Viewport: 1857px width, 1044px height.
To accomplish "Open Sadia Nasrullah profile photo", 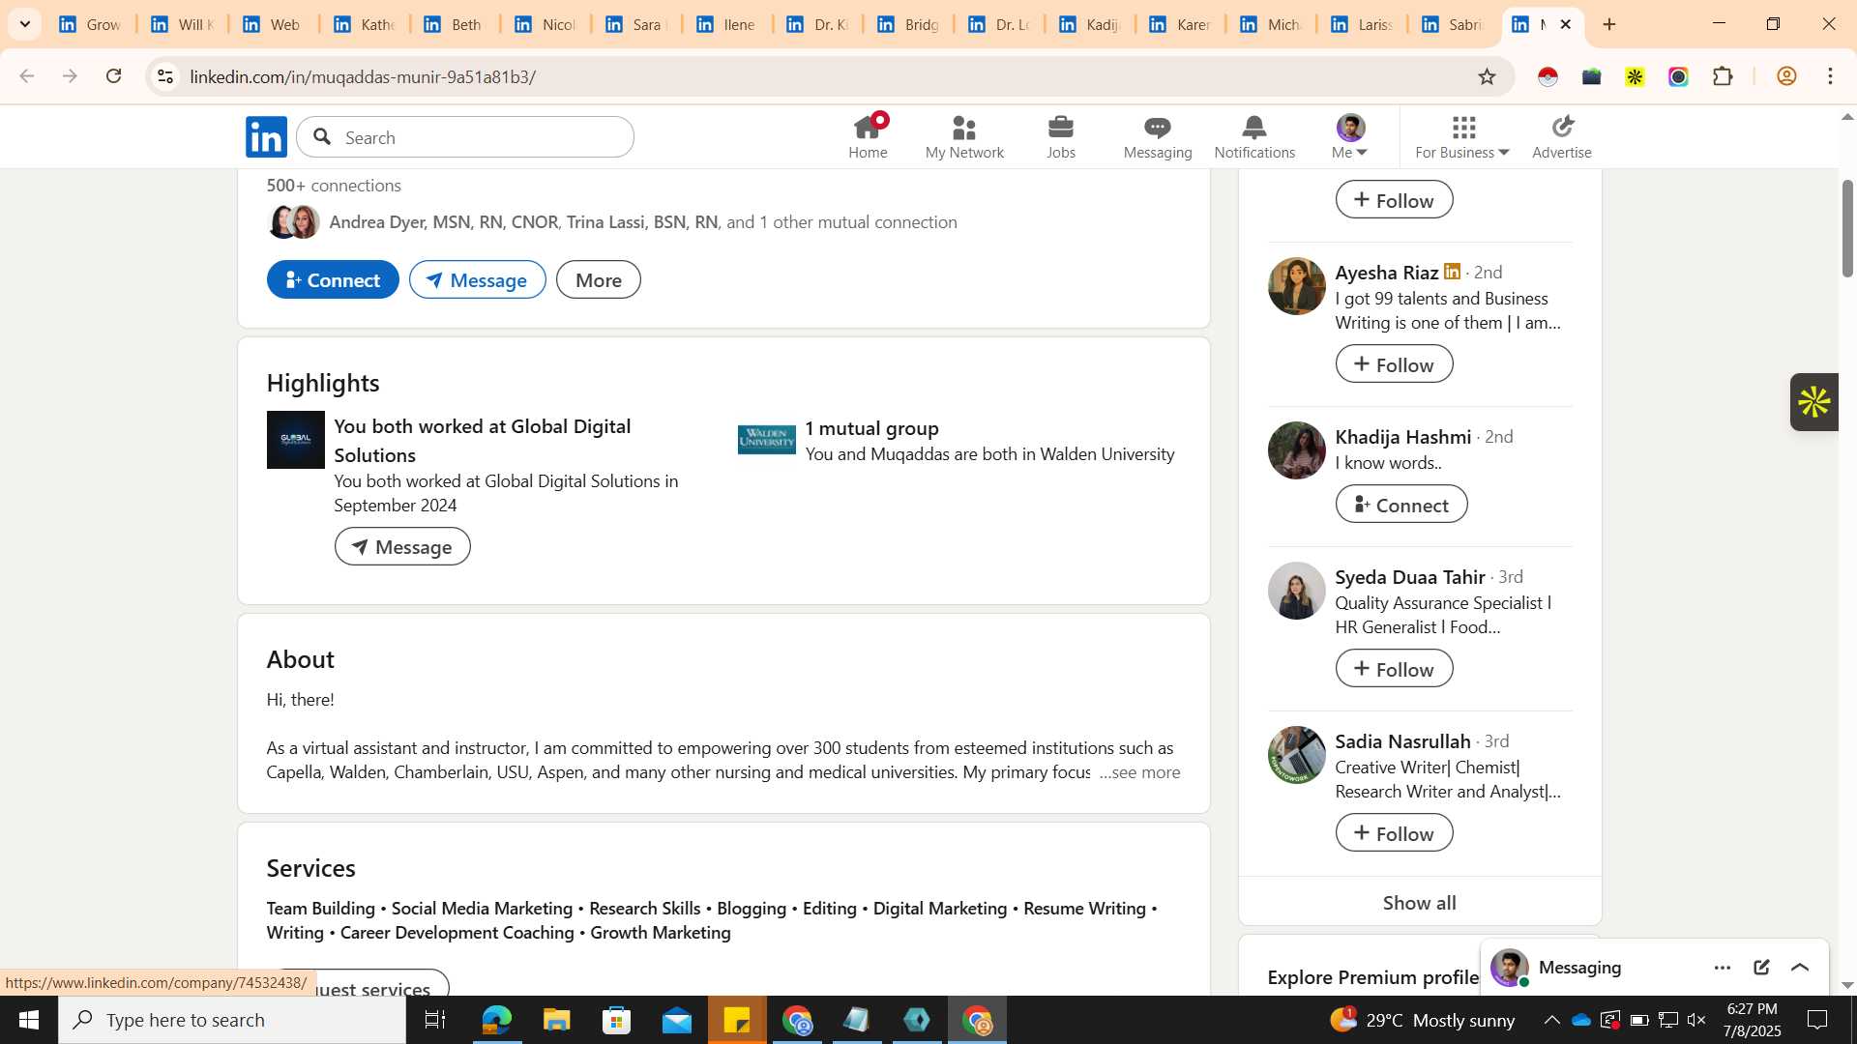I will [x=1296, y=755].
